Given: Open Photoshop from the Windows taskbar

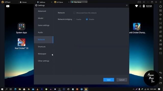Looking at the screenshot, I should 64,89.
